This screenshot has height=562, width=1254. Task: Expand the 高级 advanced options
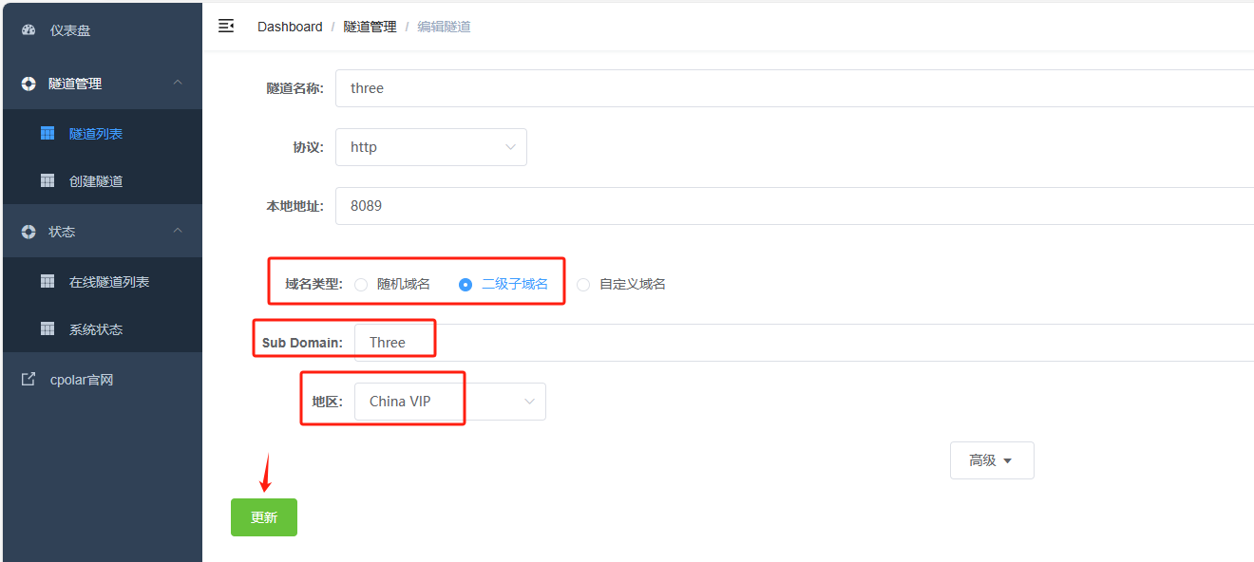coord(992,460)
